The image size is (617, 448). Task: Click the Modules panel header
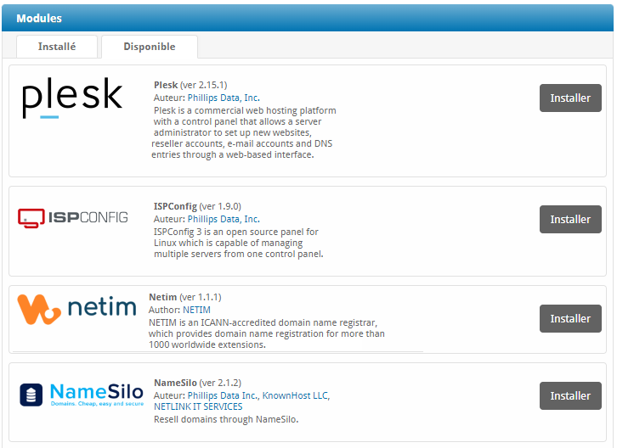308,18
